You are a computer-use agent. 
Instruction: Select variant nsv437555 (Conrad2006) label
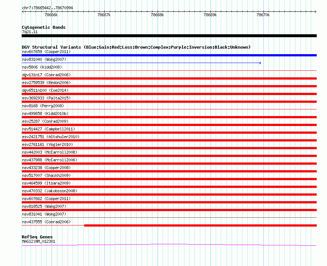click(46, 222)
